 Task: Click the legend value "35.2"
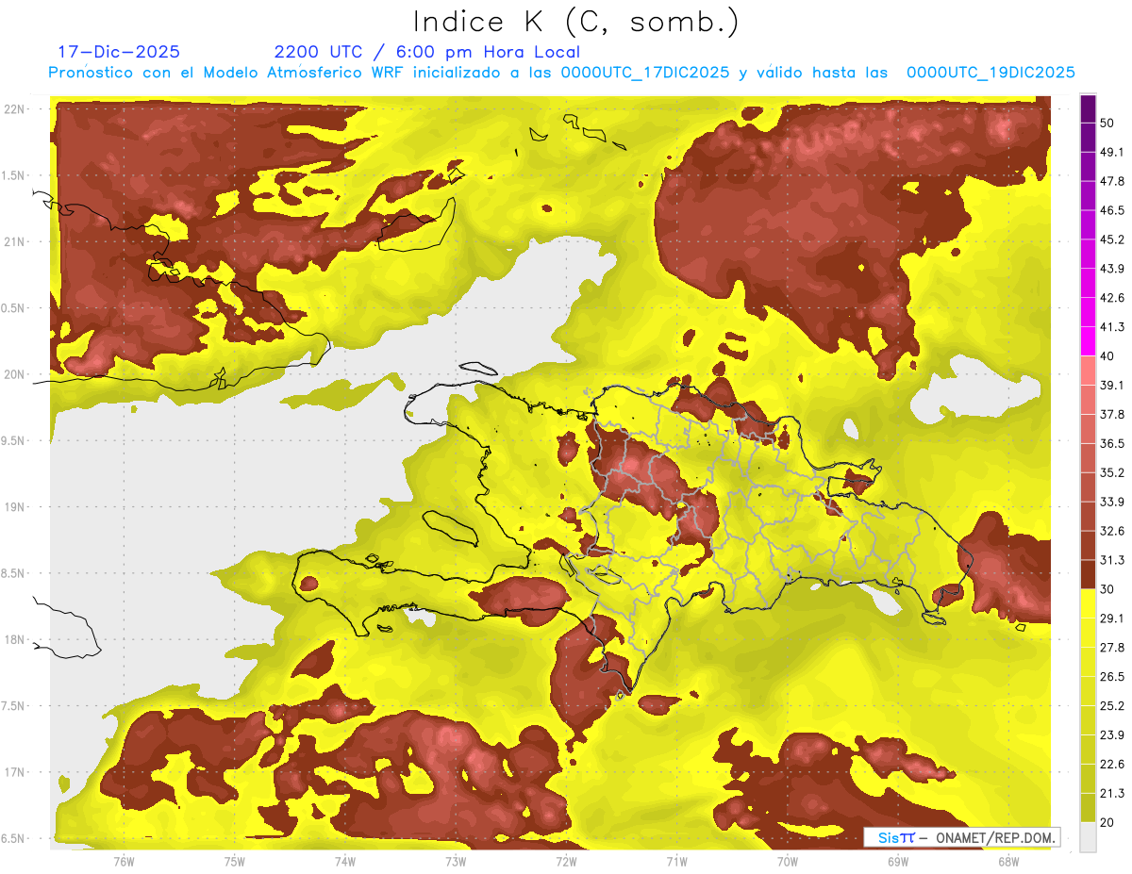[1111, 472]
